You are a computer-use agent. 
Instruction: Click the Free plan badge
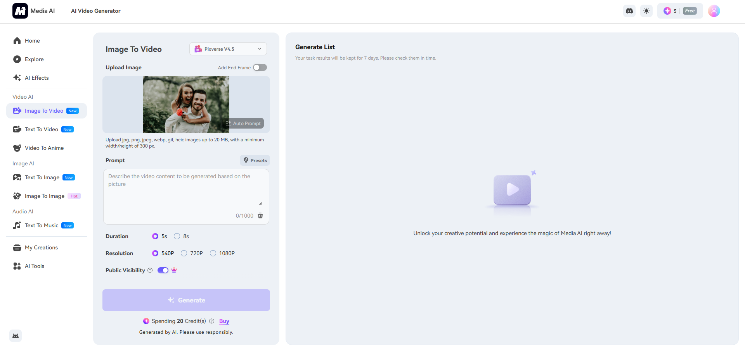coord(690,11)
